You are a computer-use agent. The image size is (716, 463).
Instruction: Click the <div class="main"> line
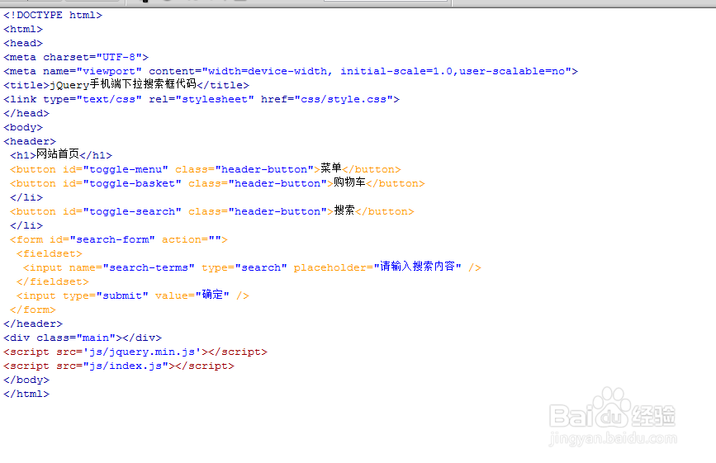83,338
